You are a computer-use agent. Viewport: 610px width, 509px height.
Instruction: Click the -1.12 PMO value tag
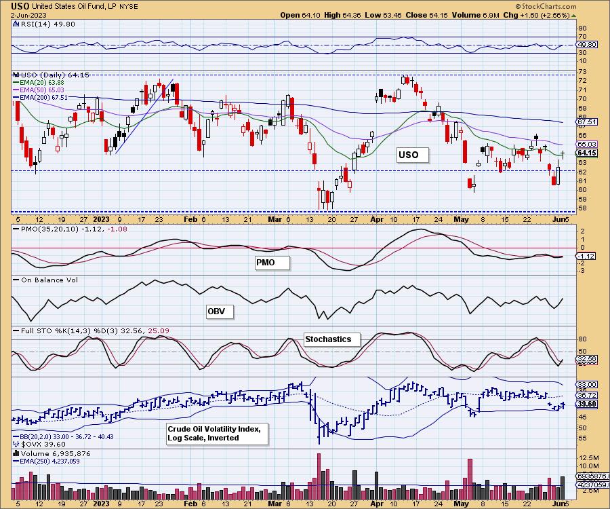[586, 256]
